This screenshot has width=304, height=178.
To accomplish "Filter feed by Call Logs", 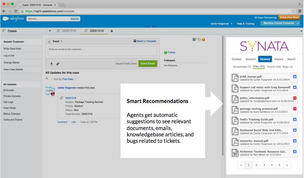I will tap(8, 102).
